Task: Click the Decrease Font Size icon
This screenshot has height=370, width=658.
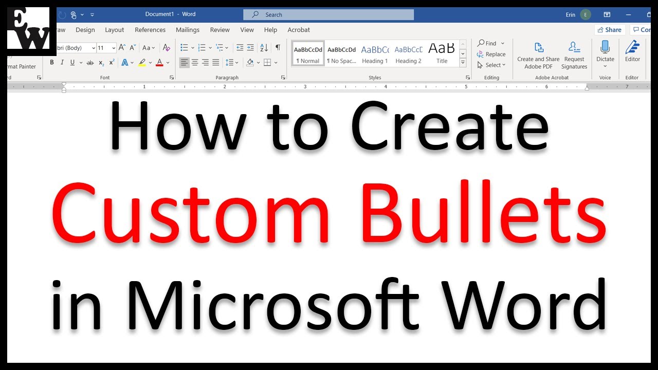Action: [132, 47]
